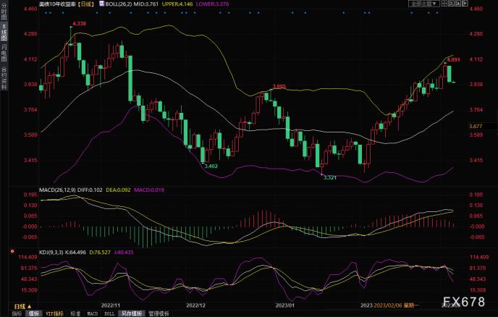Click the DEA:0.092 value
The image size is (498, 317).
click(118, 190)
